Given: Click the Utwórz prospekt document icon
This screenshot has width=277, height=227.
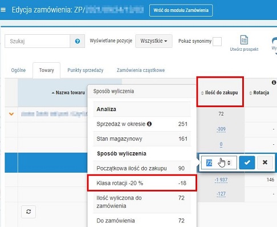Looking at the screenshot, I should point(244,40).
